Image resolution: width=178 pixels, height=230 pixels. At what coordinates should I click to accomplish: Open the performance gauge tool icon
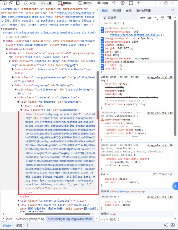[114, 3]
